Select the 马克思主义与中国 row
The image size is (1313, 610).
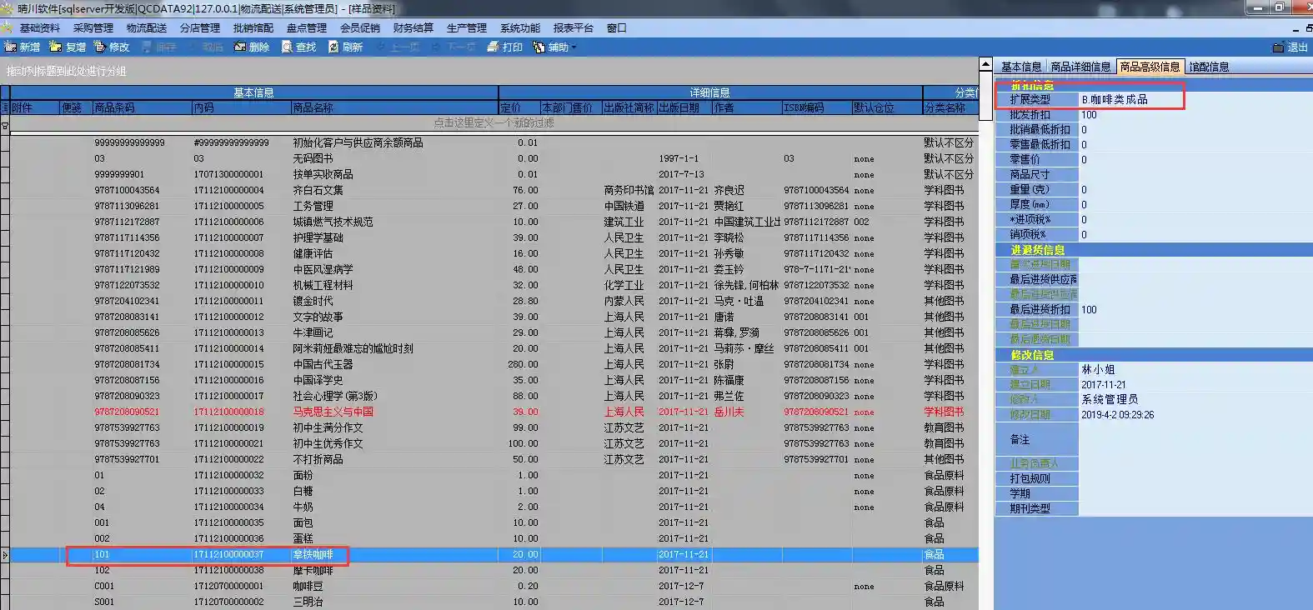(333, 412)
